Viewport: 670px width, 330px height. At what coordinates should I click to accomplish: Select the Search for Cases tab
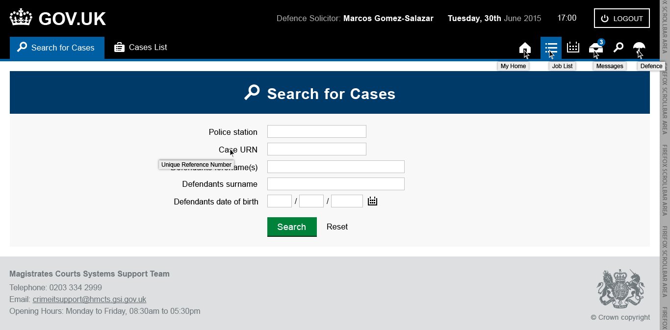coord(57,48)
